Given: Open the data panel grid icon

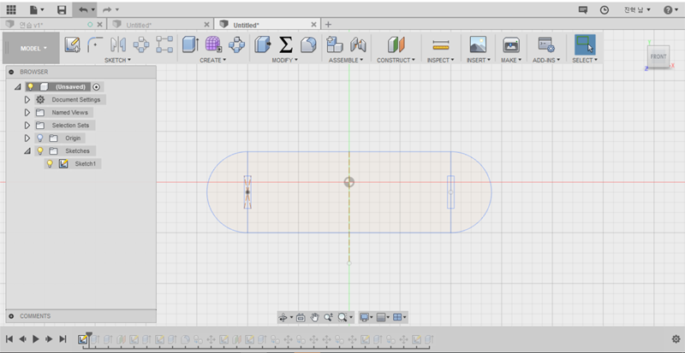Looking at the screenshot, I should 11,9.
